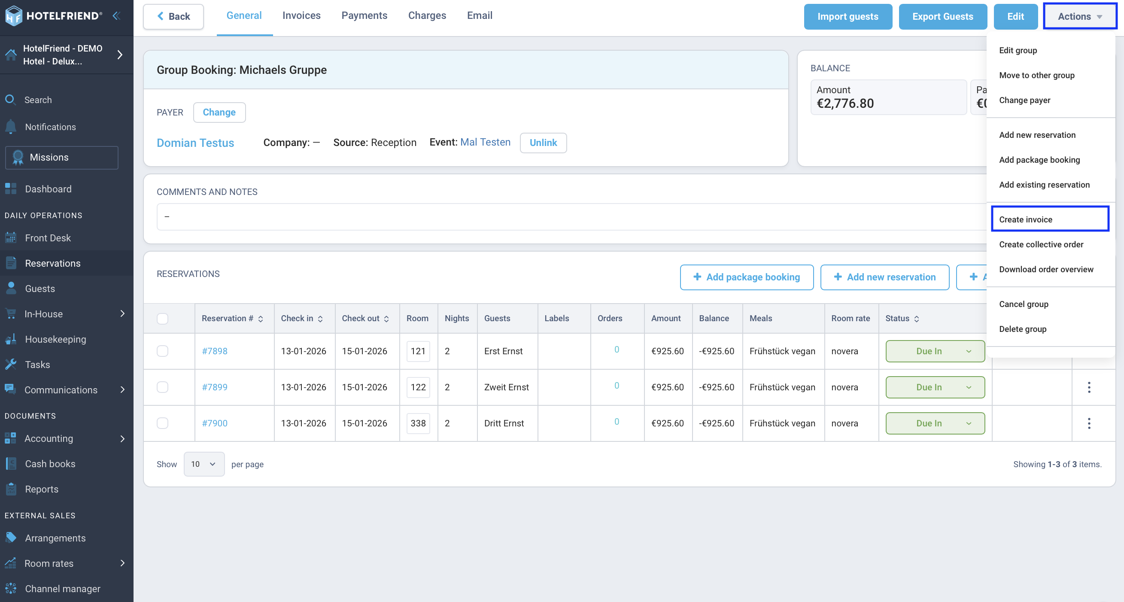Click the Arrangements tag icon

point(11,538)
